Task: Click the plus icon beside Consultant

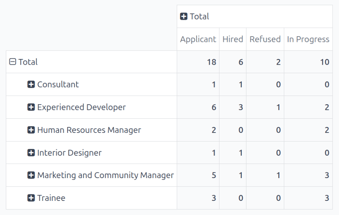Action: point(31,84)
